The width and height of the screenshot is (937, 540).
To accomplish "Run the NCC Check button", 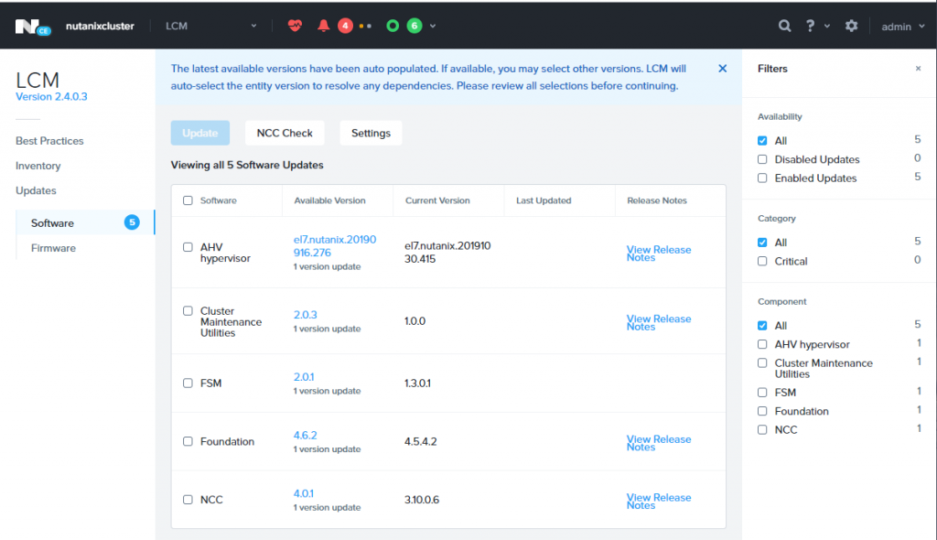I will click(x=285, y=133).
